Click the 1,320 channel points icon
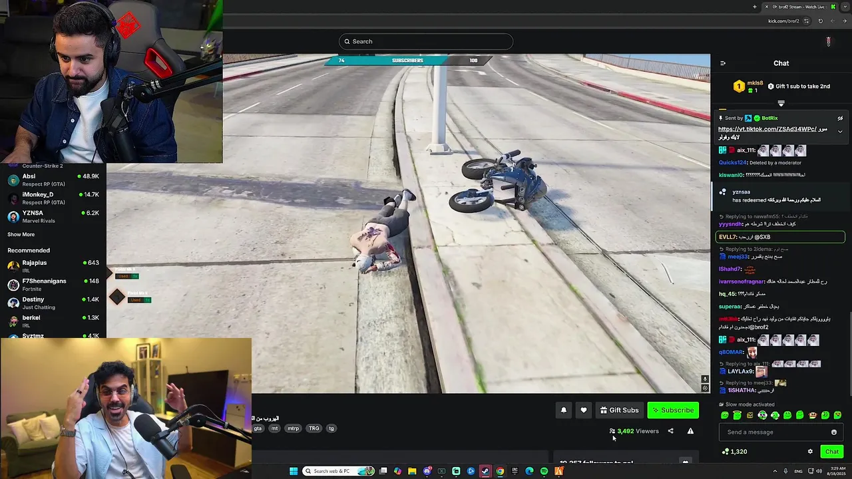This screenshot has width=852, height=479. click(x=725, y=452)
